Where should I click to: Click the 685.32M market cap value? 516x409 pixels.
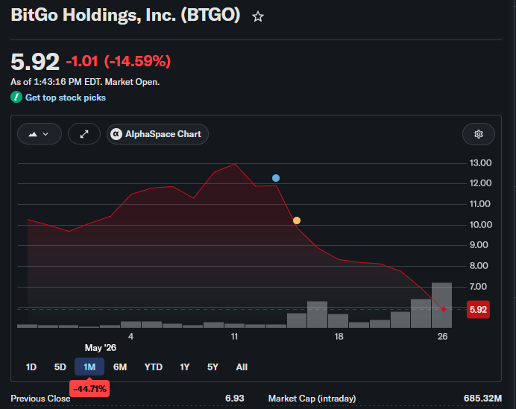pyautogui.click(x=482, y=399)
